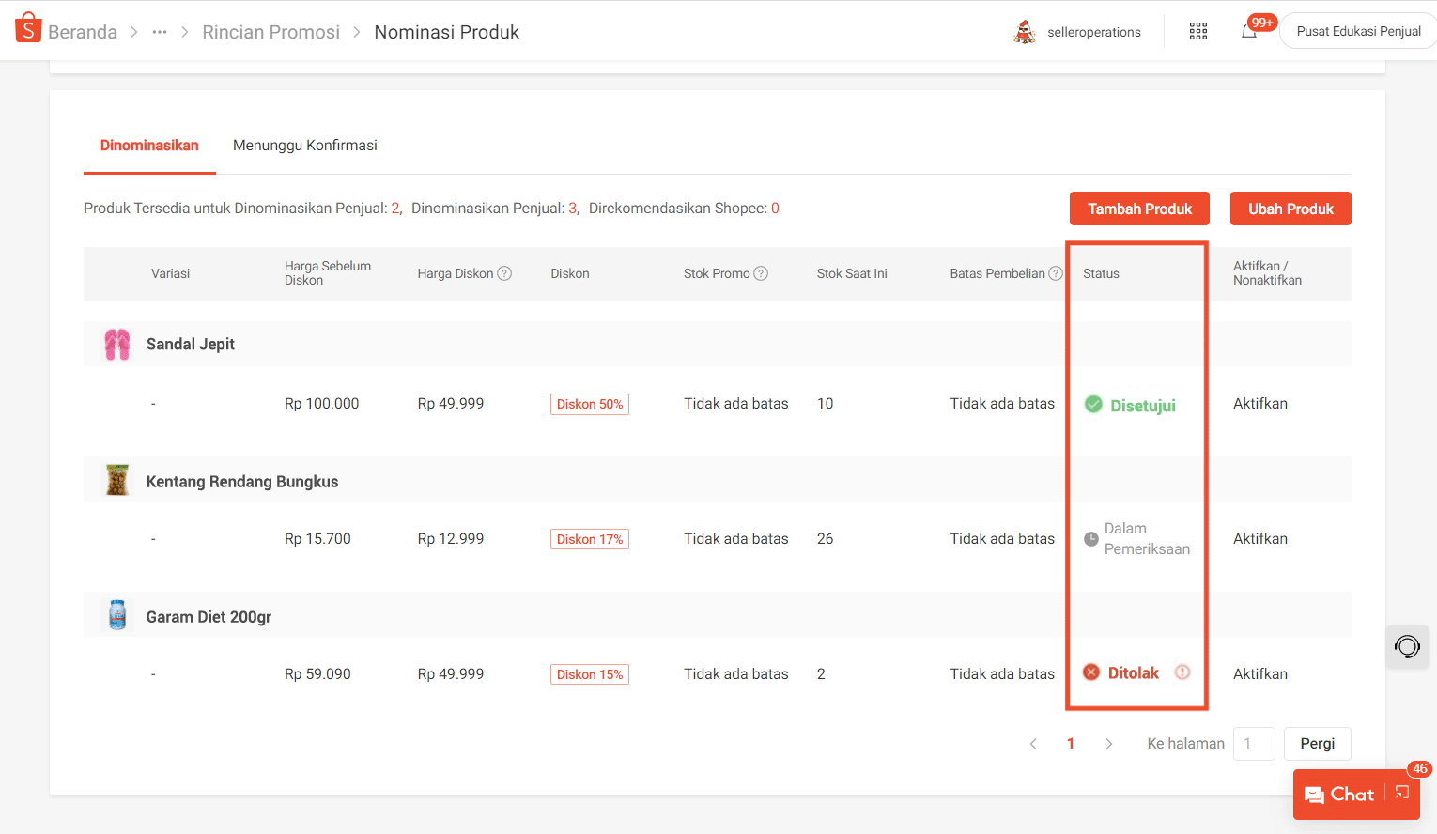Viewport: 1437px width, 834px height.
Task: Expand the Chat window popout icon
Action: tap(1402, 794)
